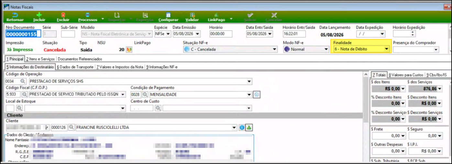The image size is (452, 164).
Task: Click the Excluir delete icon
Action: 63,15
